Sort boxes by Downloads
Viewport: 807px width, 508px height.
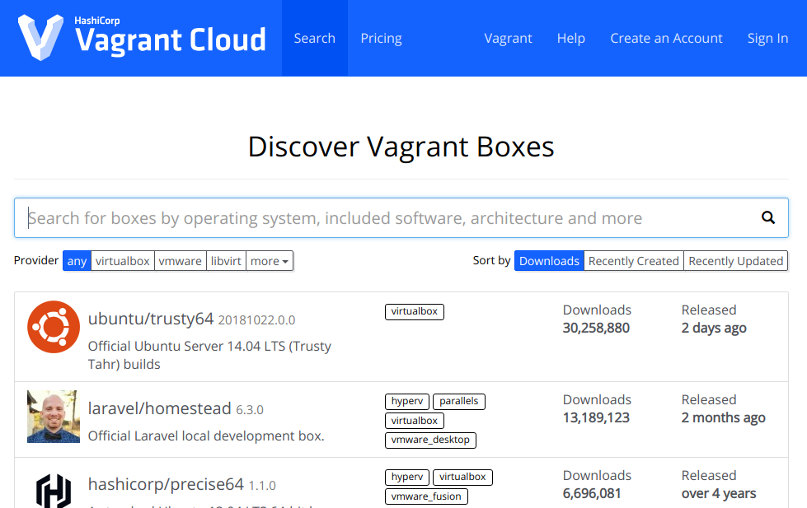click(x=549, y=261)
